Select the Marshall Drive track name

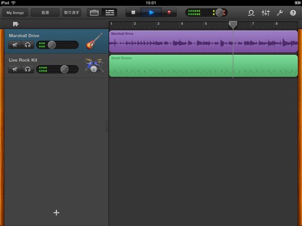(24, 36)
